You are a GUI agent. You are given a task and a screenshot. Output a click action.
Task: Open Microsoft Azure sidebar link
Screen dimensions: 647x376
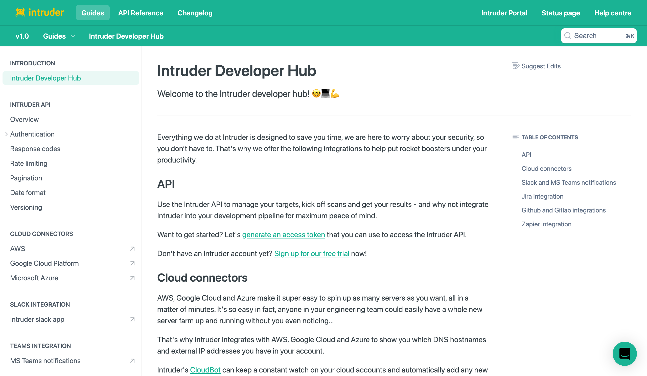(x=34, y=278)
